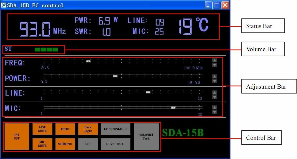Increase POWER with the up arrow
The image size is (297, 159).
tap(214, 76)
